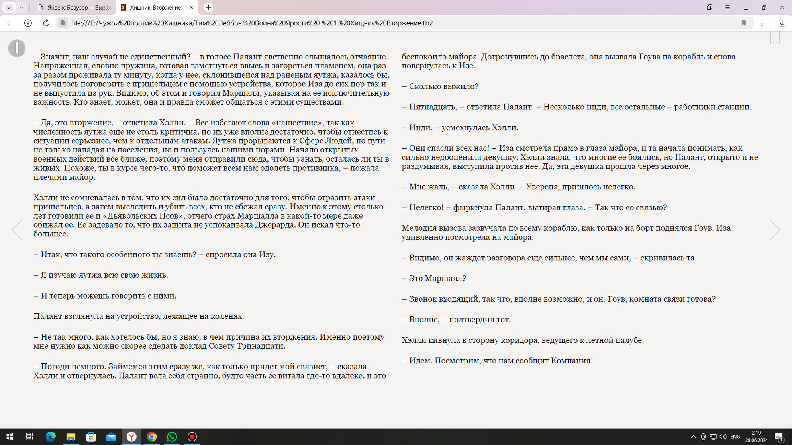Open the sidebar bookmarks panel icon
This screenshot has width=792, height=445.
[x=710, y=7]
